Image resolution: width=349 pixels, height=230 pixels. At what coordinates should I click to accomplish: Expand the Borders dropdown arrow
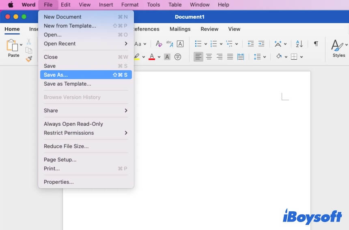[x=302, y=57]
